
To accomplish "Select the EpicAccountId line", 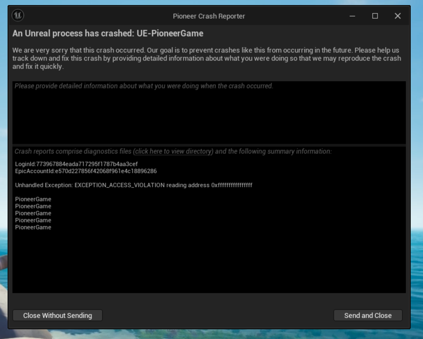I will point(86,171).
